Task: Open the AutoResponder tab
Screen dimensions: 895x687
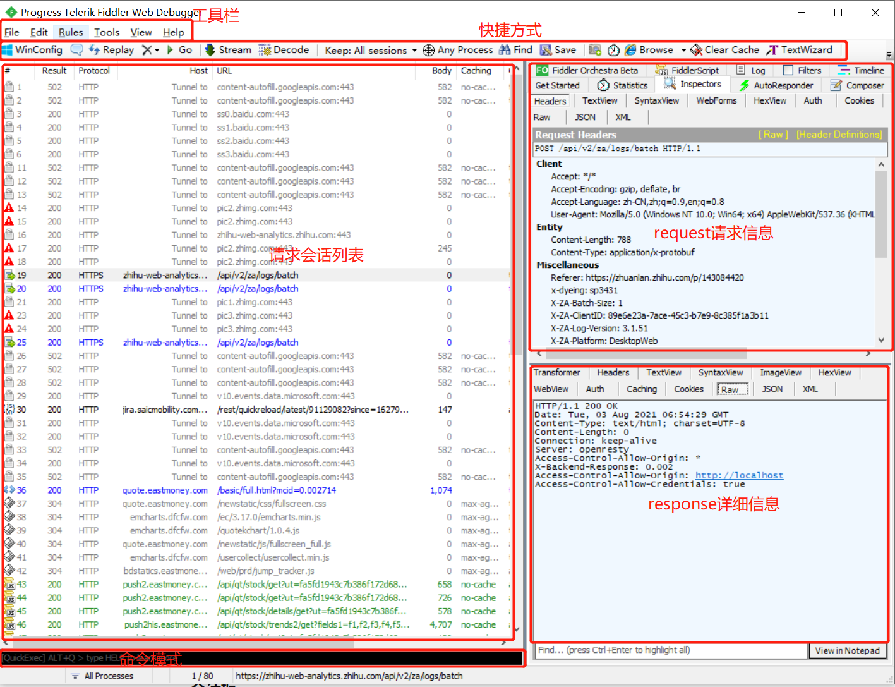Action: pos(776,85)
